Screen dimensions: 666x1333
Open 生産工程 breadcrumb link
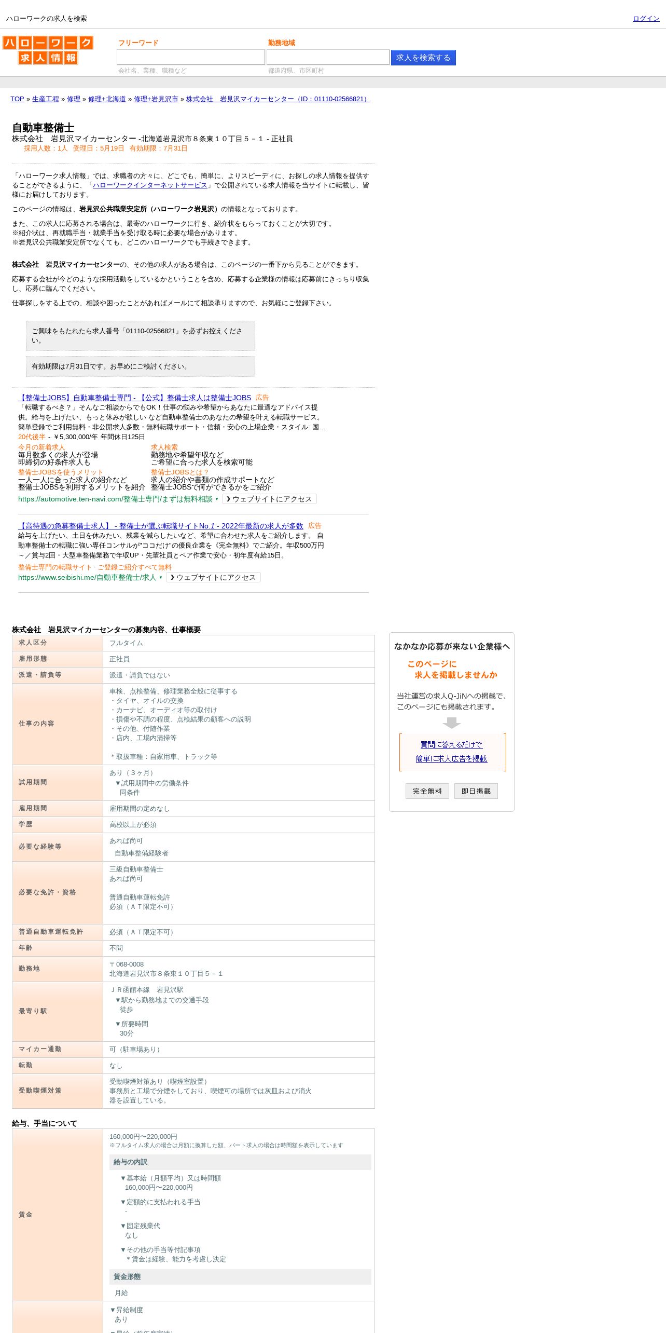[x=46, y=99]
